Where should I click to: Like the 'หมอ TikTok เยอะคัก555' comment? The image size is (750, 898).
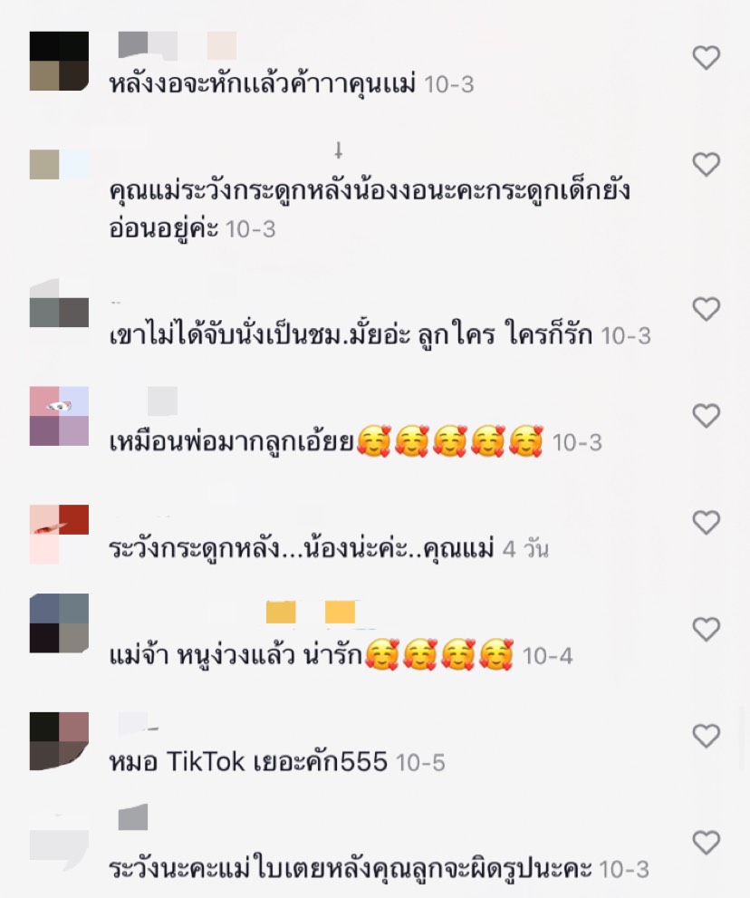pos(706,736)
